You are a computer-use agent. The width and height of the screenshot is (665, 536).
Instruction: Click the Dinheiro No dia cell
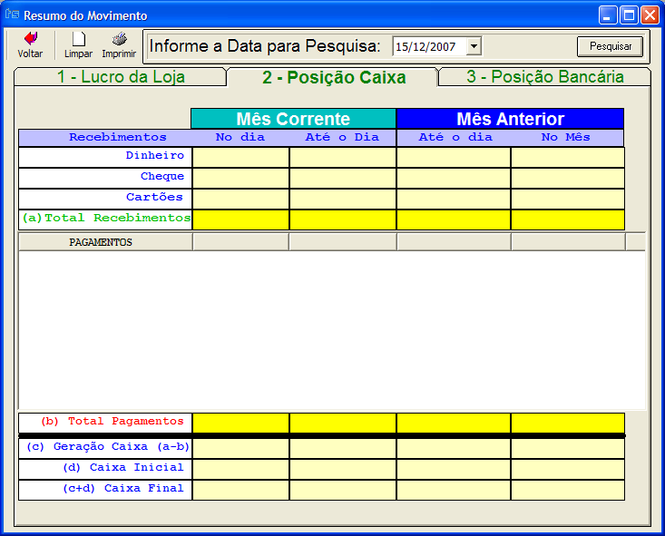(x=241, y=157)
